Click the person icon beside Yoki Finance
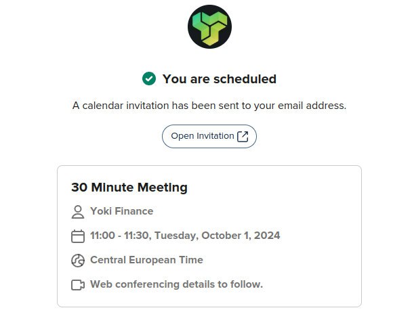This screenshot has height=329, width=412. pyautogui.click(x=78, y=212)
